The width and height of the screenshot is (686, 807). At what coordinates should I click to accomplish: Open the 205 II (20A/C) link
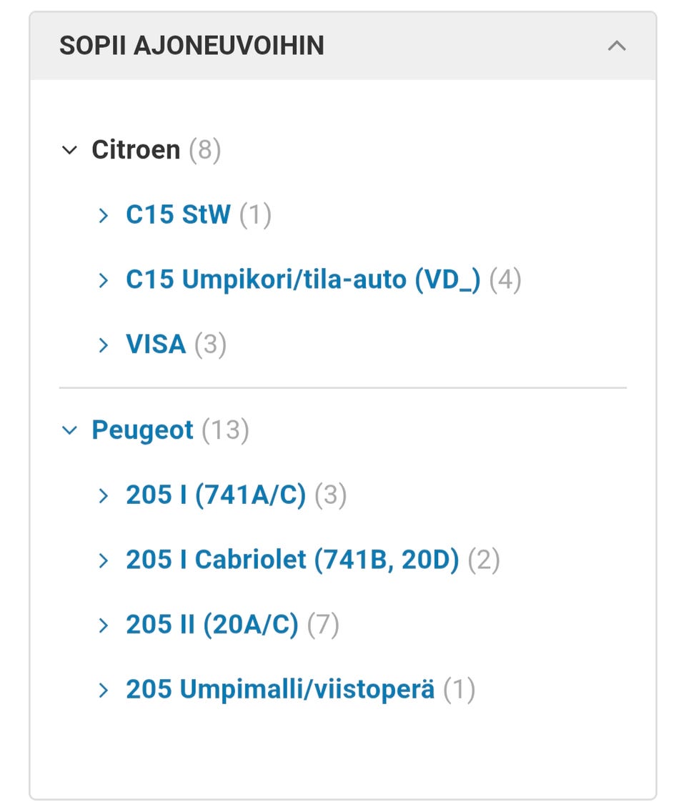click(212, 625)
